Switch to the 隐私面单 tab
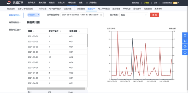This screenshot has width=188, height=93. pos(137,9)
